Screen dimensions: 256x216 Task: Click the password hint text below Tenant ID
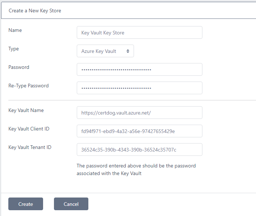(x=136, y=170)
